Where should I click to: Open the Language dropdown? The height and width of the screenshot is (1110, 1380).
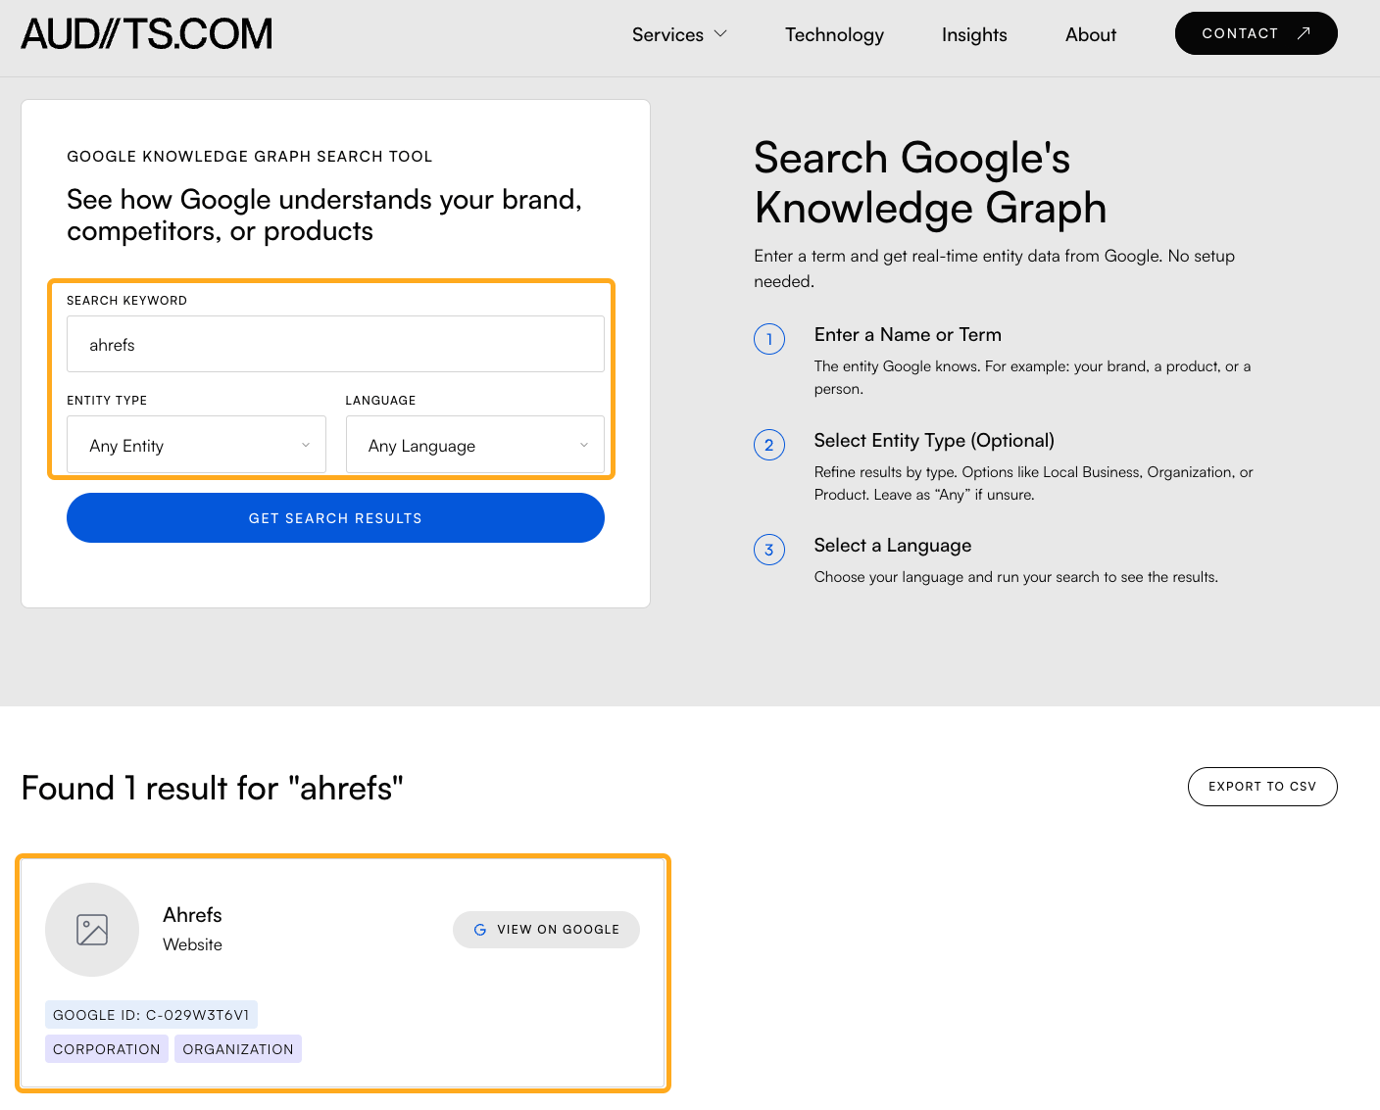point(475,445)
